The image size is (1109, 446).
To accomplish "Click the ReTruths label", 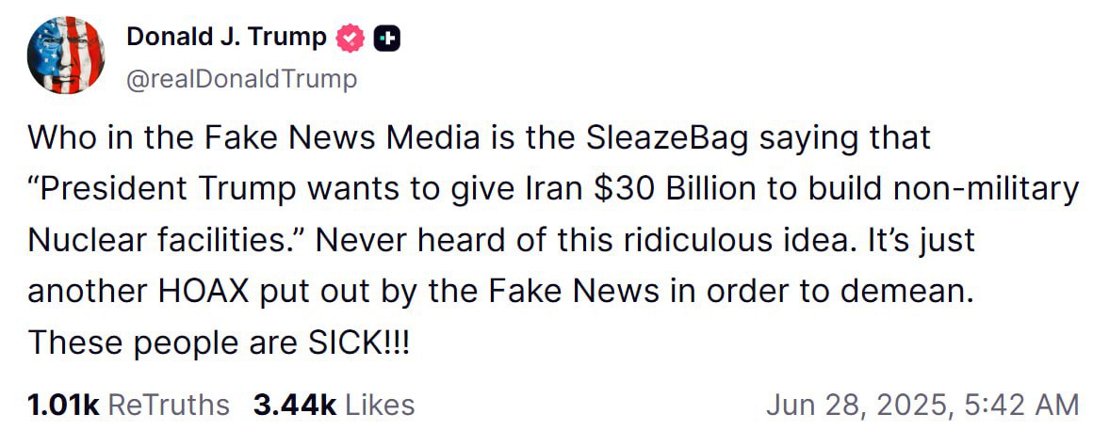I will (169, 406).
